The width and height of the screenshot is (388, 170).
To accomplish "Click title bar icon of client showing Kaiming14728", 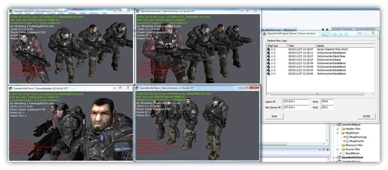I will point(11,11).
